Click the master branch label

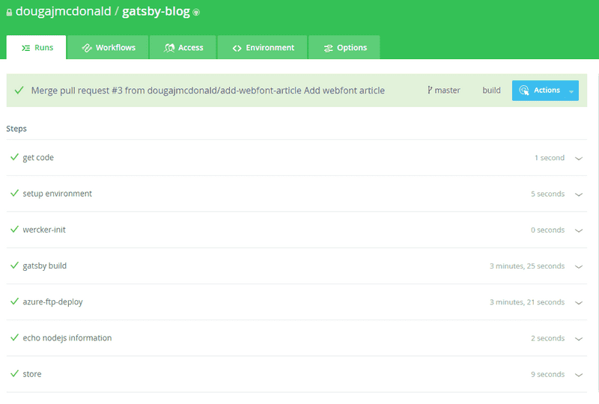point(447,91)
